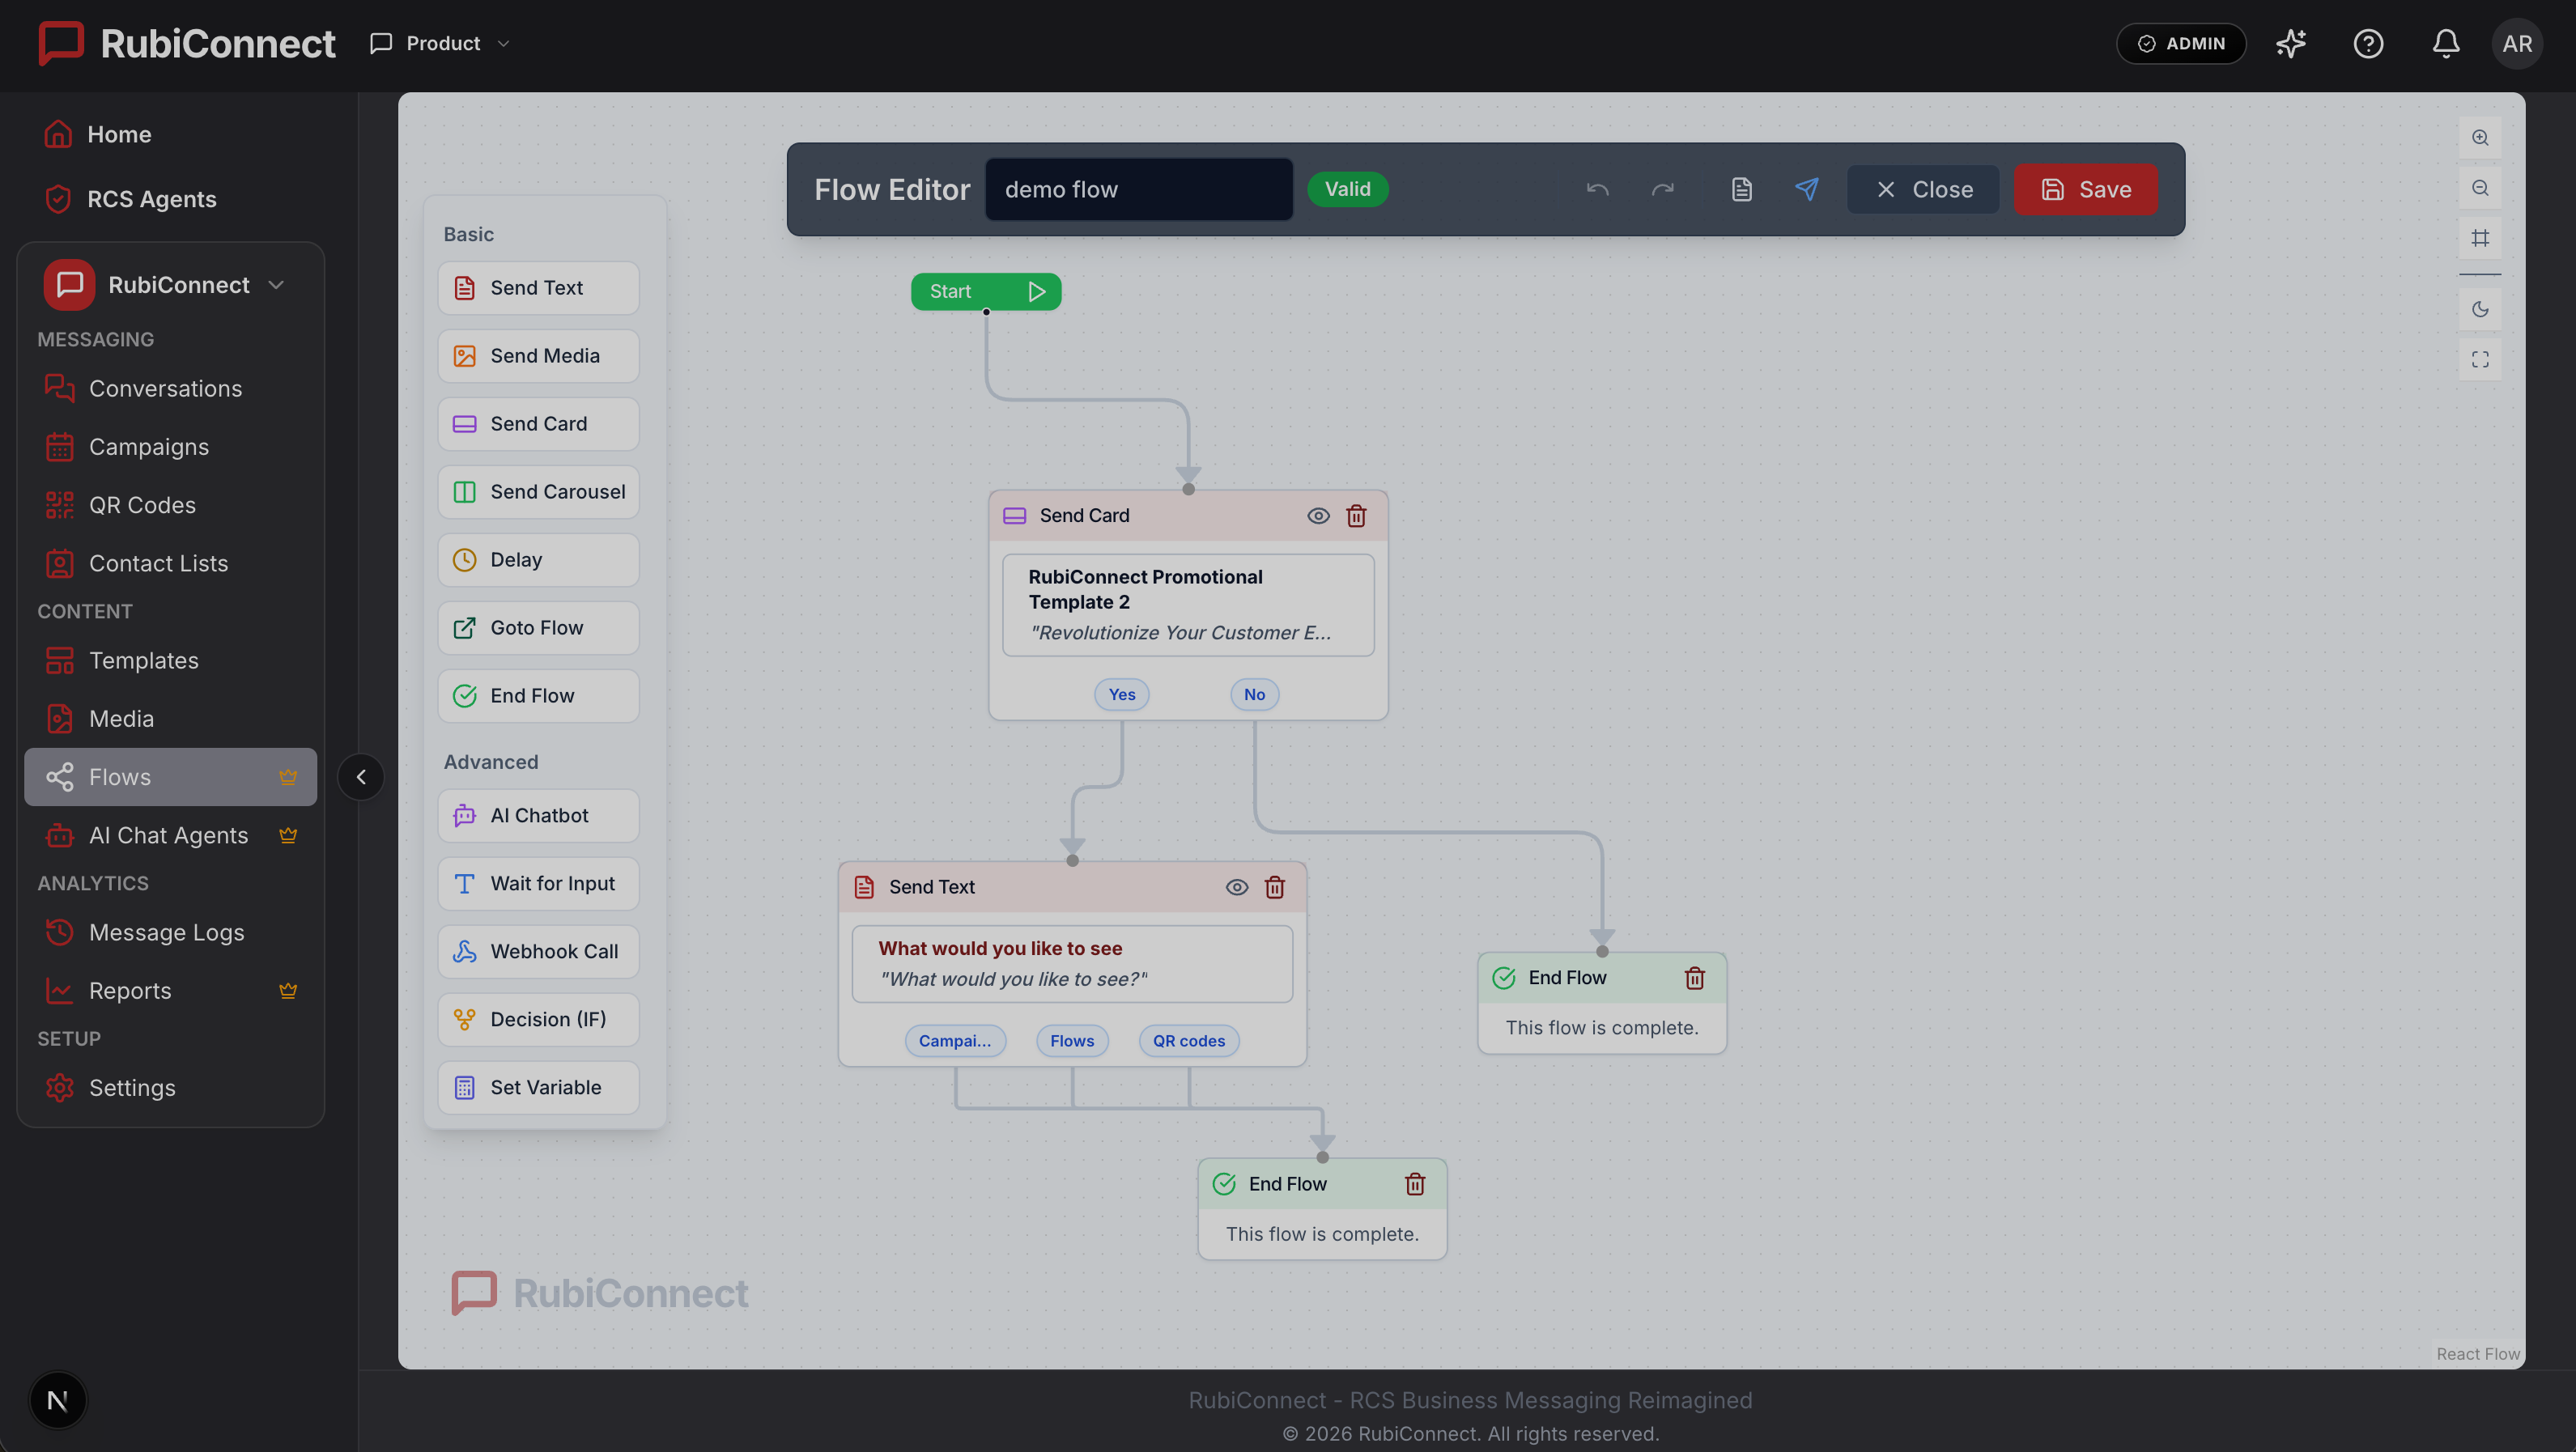Close the Flow Editor

1922,189
